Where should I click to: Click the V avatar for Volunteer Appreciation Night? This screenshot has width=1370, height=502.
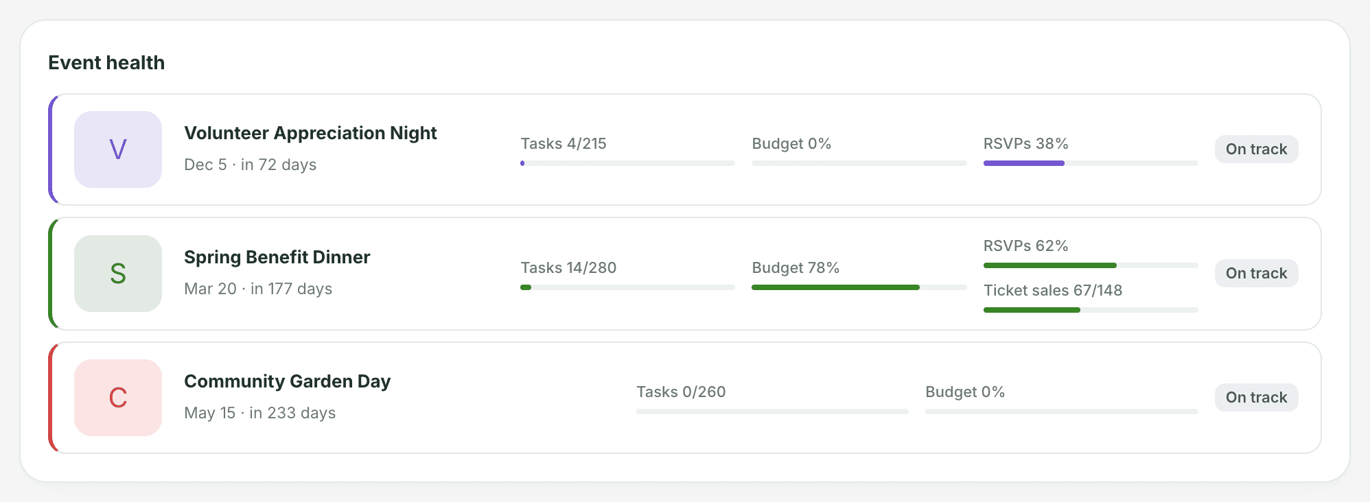coord(118,150)
